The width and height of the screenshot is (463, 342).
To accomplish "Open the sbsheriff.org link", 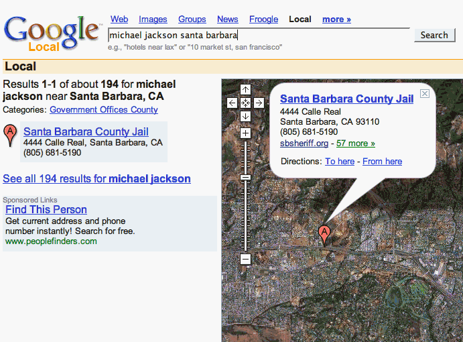I will 304,144.
